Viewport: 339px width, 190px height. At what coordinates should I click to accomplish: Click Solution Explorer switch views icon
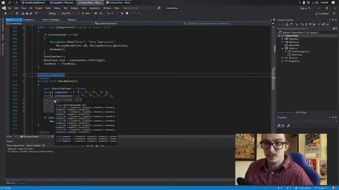pyautogui.click(x=291, y=24)
